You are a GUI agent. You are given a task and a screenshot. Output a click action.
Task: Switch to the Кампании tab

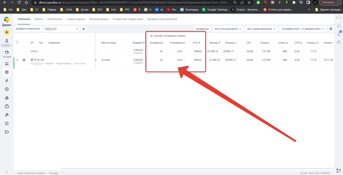24,19
